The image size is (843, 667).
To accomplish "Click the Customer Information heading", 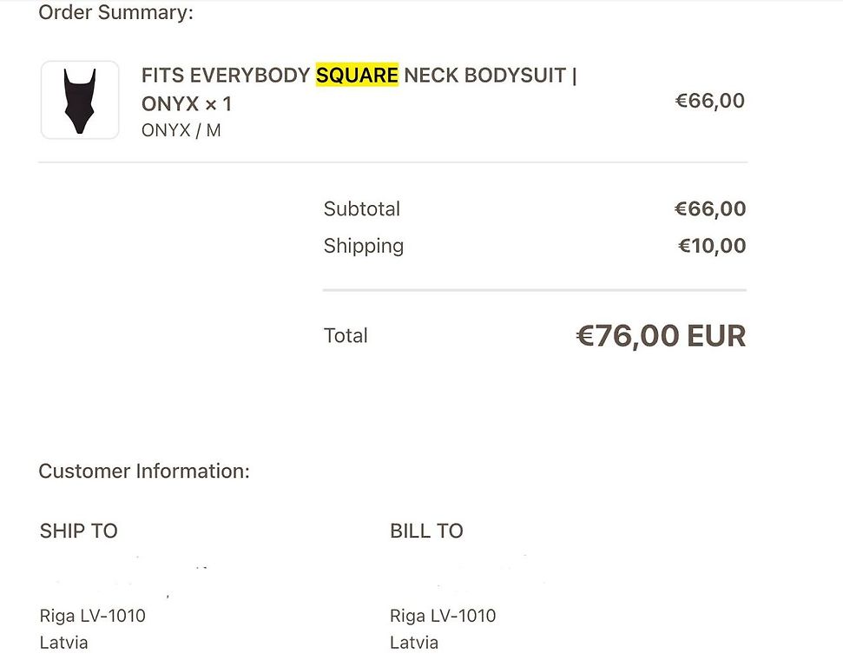I will pyautogui.click(x=144, y=472).
